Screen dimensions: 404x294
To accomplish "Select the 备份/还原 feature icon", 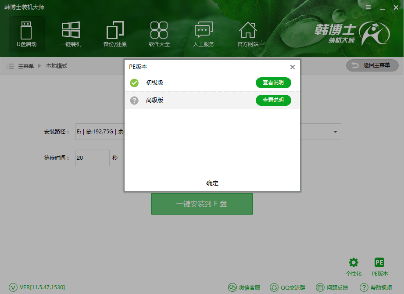I will (x=115, y=34).
